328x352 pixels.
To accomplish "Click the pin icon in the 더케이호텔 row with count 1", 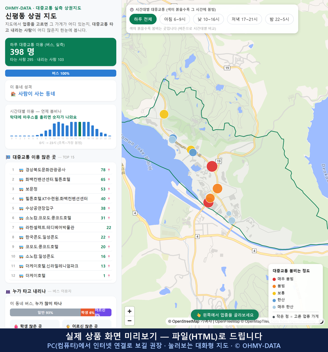I will (x=109, y=276).
